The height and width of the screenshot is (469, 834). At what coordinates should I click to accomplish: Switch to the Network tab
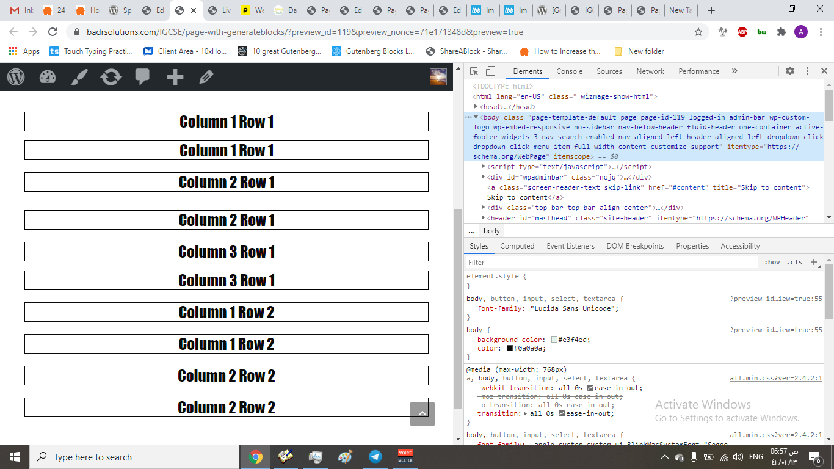[650, 71]
